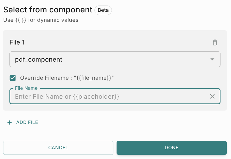The image size is (231, 159).
Task: Add another file with the ADD FILE text
Action: click(27, 122)
